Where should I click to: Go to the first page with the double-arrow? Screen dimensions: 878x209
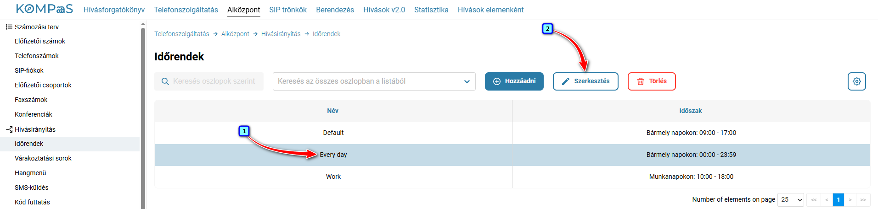pyautogui.click(x=814, y=200)
